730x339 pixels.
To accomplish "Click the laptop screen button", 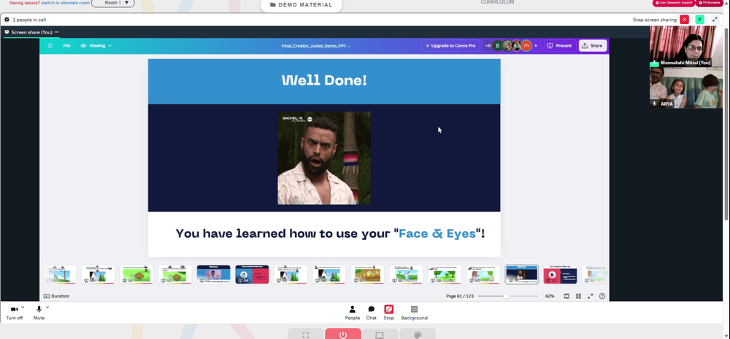I will coord(380,334).
